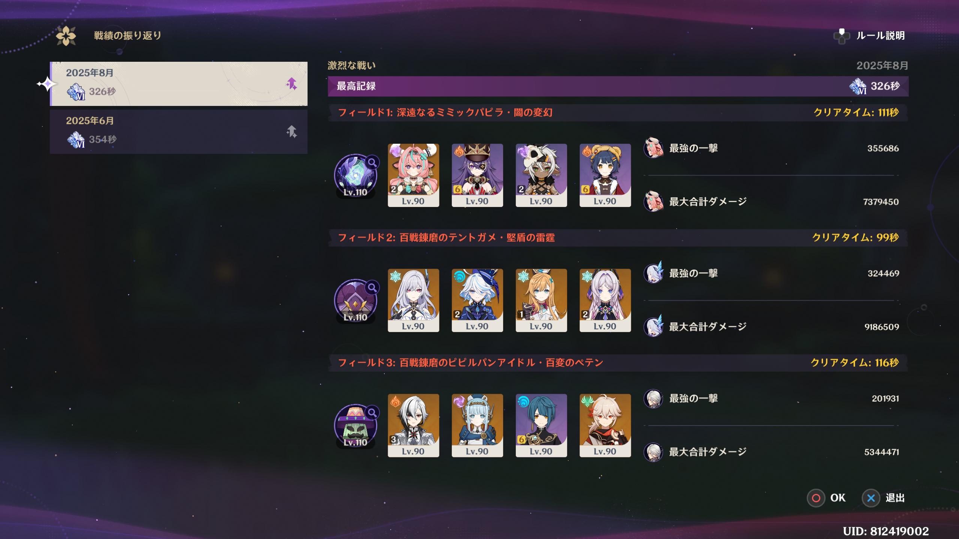Select the Anemo character portrait in Field 3
Screen dimensions: 959x539
coord(605,425)
